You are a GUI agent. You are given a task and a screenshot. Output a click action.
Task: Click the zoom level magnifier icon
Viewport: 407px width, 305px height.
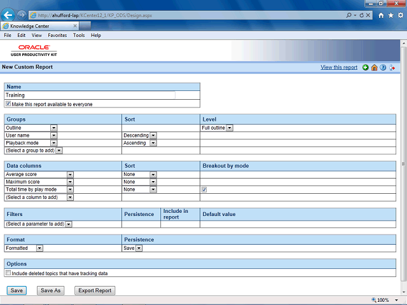coord(374,300)
